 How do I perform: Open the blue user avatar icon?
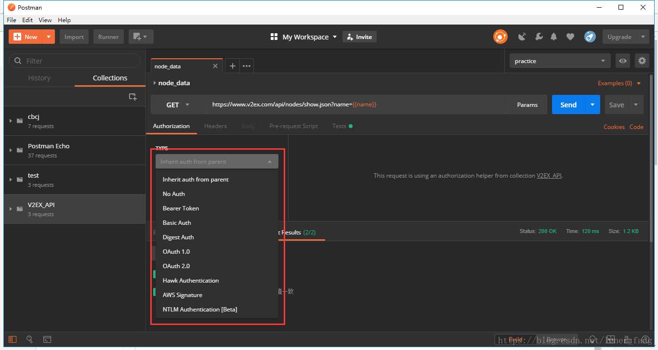(x=590, y=37)
